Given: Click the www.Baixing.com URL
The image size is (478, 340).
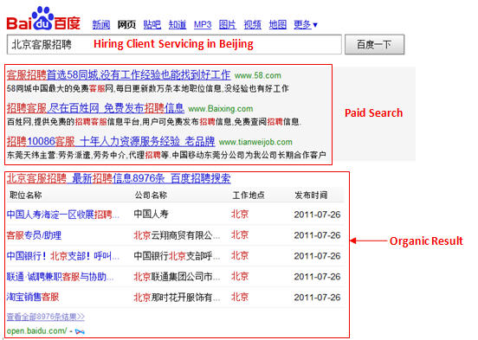Looking at the screenshot, I should coord(221,108).
